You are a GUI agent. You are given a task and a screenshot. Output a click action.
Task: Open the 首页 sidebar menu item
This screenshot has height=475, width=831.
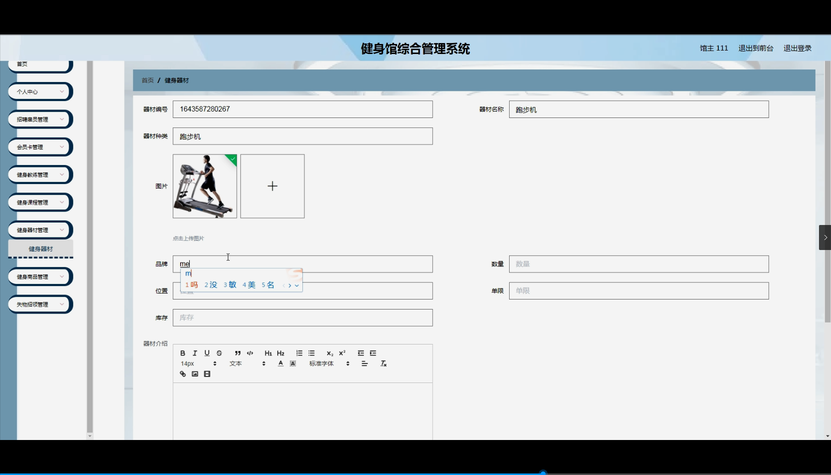pos(41,65)
